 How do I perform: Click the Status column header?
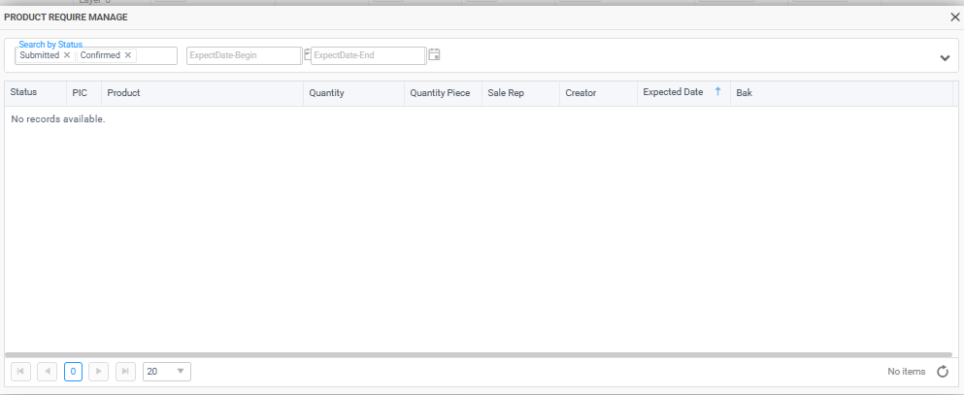click(x=23, y=93)
